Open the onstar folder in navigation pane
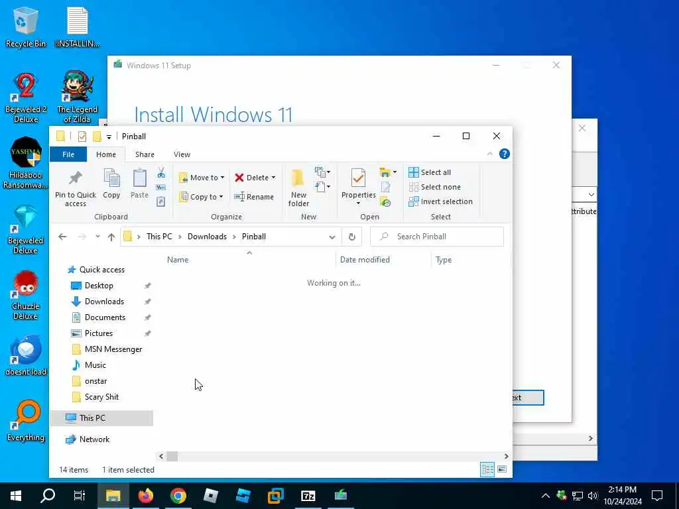 click(95, 381)
